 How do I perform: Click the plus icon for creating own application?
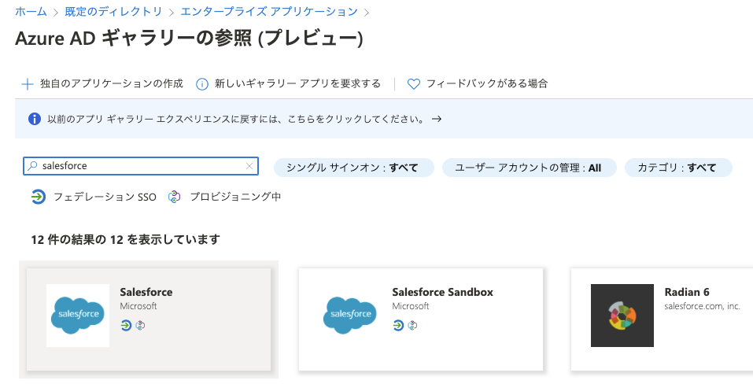click(x=28, y=83)
